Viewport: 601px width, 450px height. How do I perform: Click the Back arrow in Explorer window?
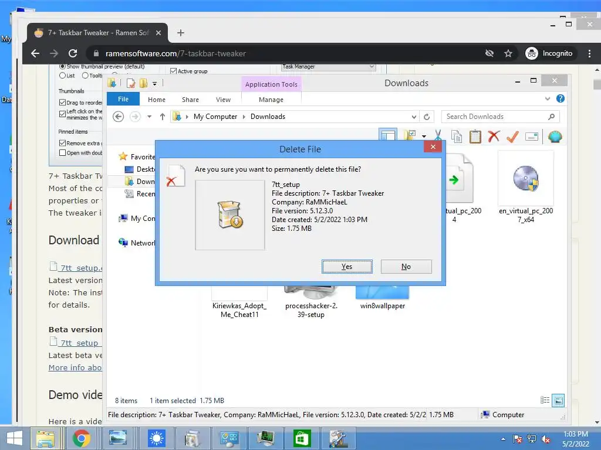coord(119,117)
